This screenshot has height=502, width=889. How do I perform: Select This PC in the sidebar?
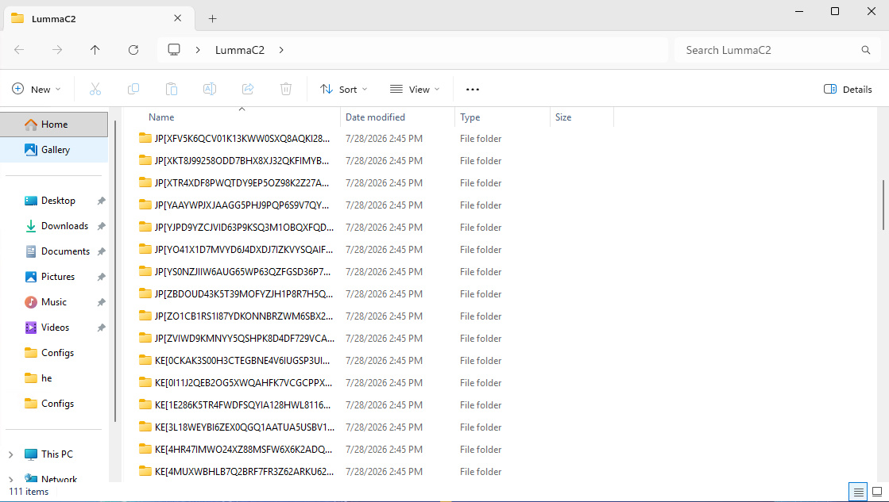(56, 454)
